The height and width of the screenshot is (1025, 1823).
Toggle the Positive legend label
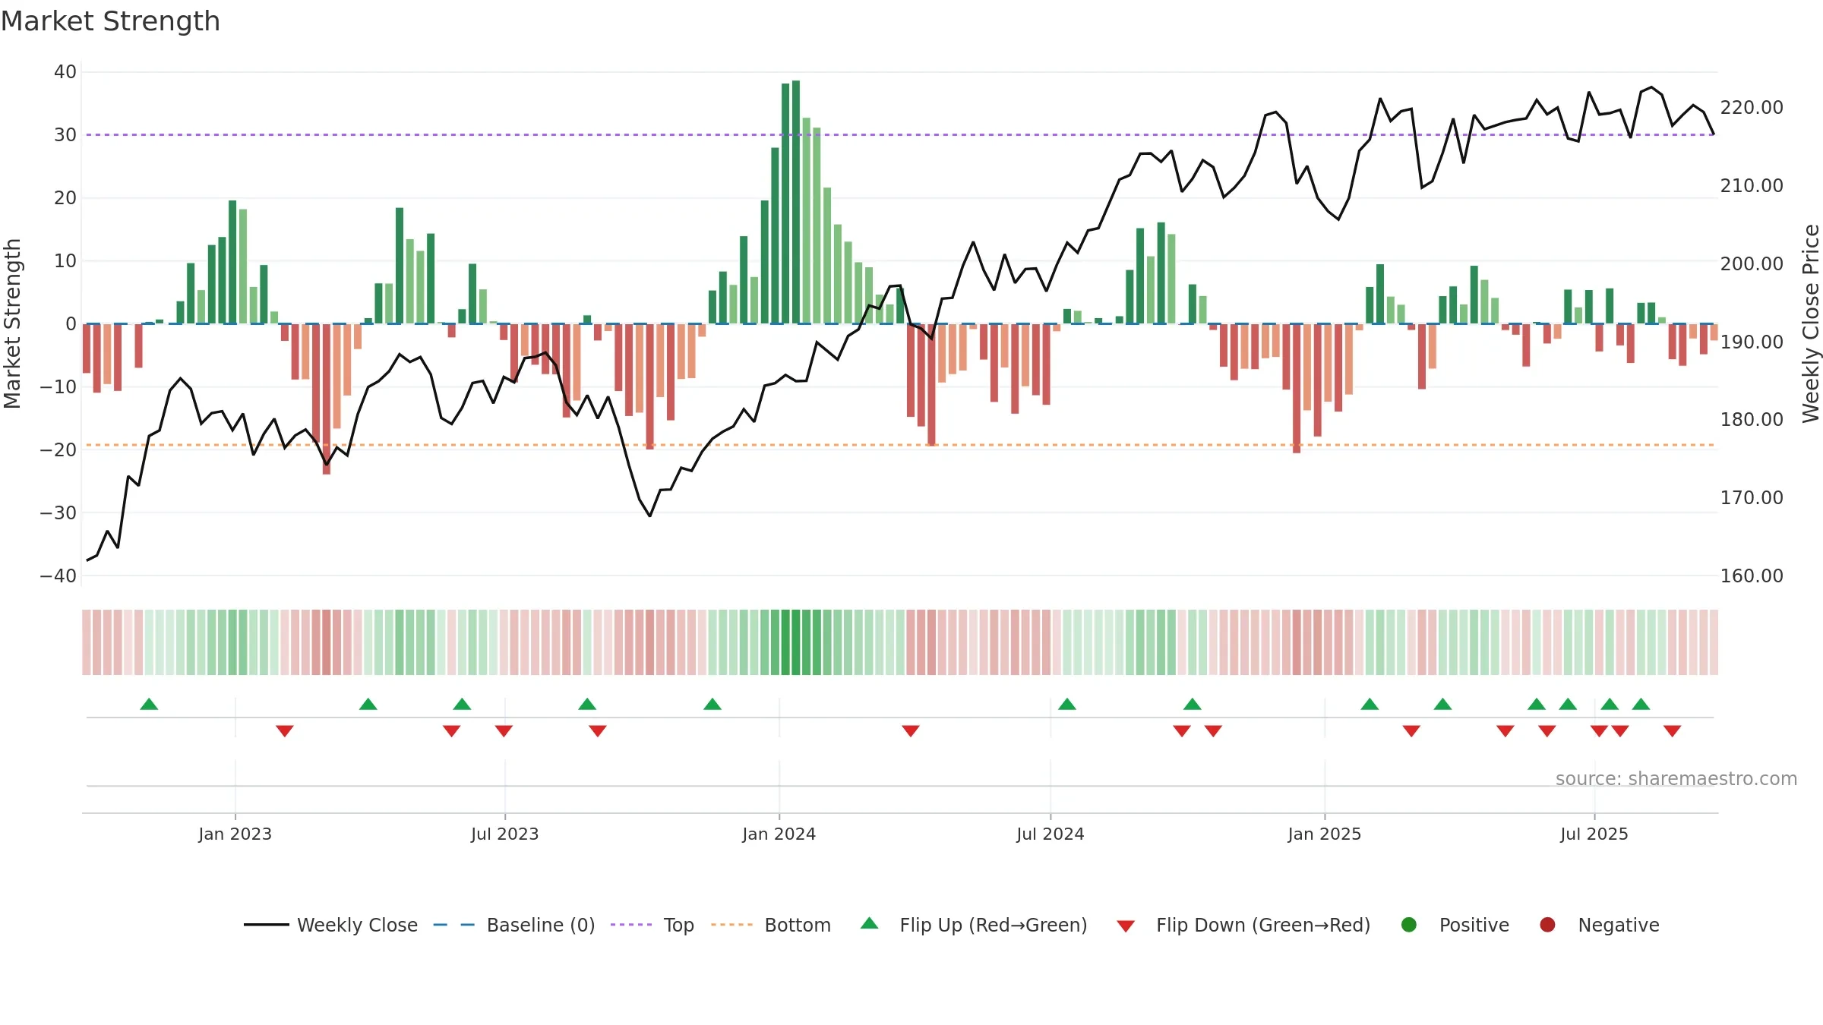click(1474, 925)
